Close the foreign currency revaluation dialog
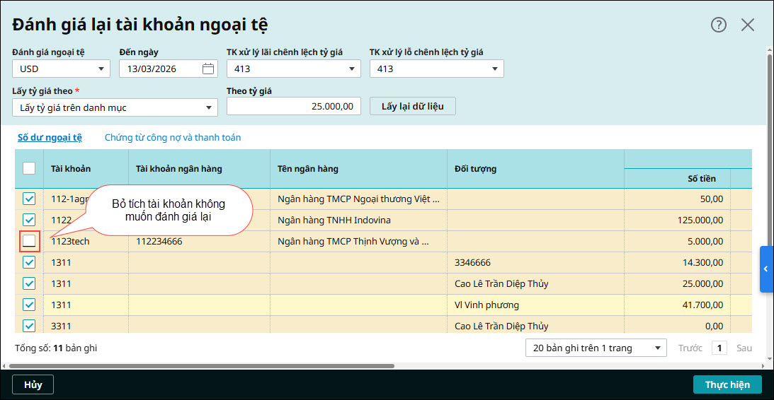 tap(748, 25)
